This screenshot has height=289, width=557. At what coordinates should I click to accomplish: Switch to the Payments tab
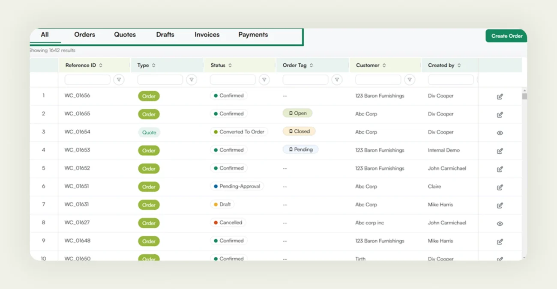[253, 35]
